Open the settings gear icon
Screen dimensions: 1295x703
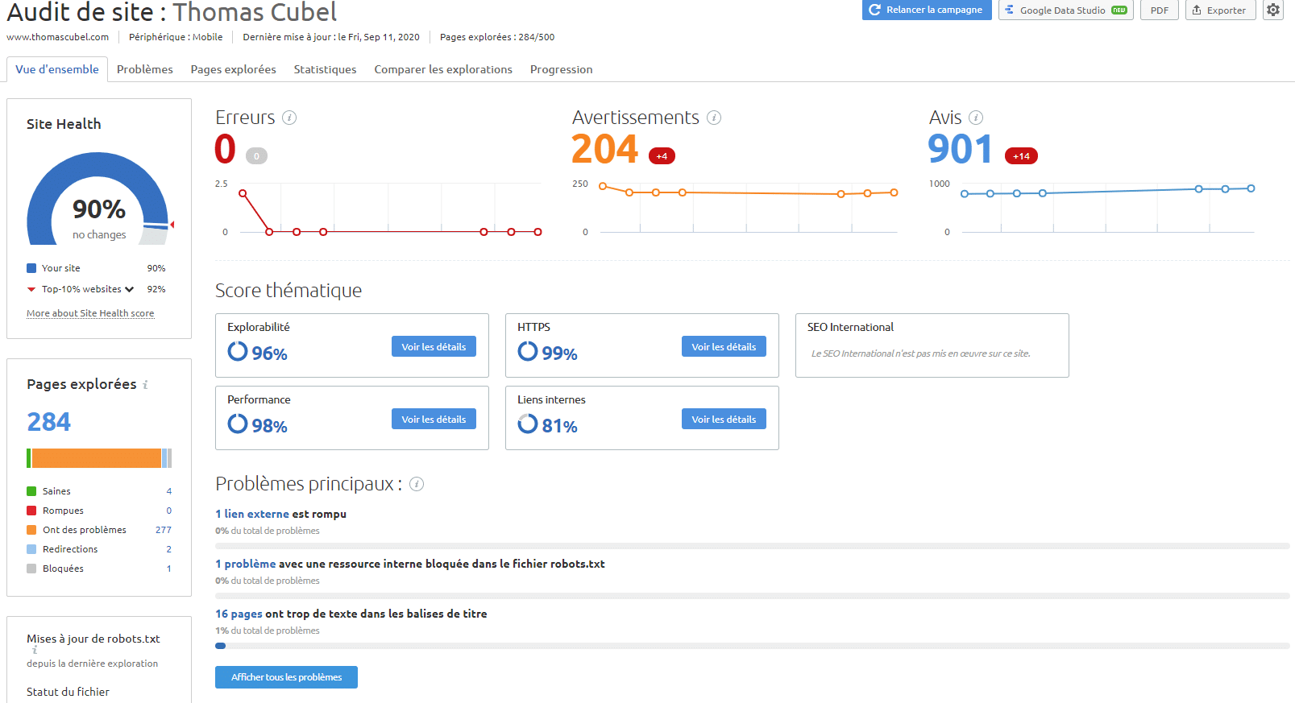1273,10
